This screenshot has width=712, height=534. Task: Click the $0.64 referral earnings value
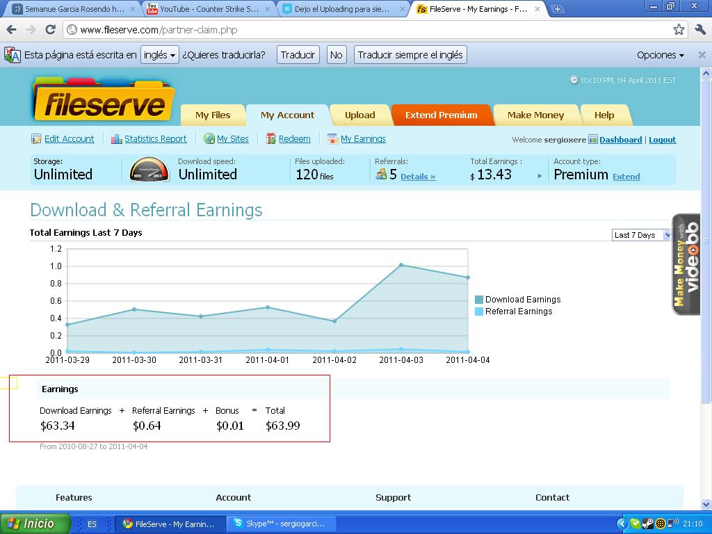(x=147, y=426)
